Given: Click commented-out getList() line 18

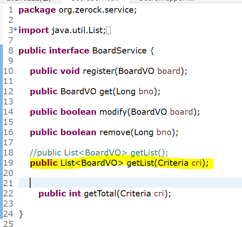Looking at the screenshot, I should [x=99, y=153].
